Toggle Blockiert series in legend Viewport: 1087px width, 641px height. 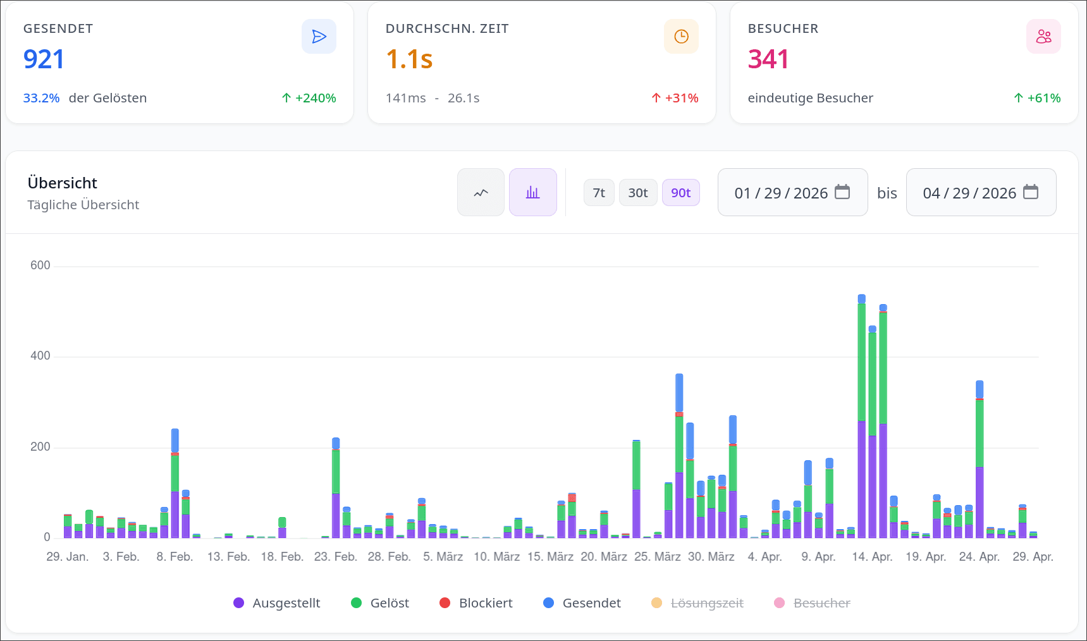pyautogui.click(x=476, y=603)
